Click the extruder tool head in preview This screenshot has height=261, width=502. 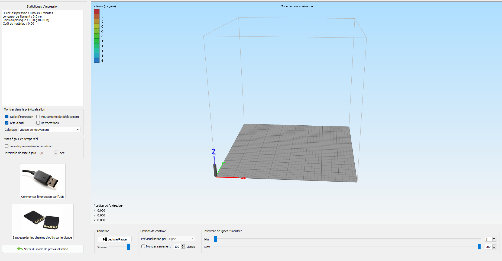215,170
